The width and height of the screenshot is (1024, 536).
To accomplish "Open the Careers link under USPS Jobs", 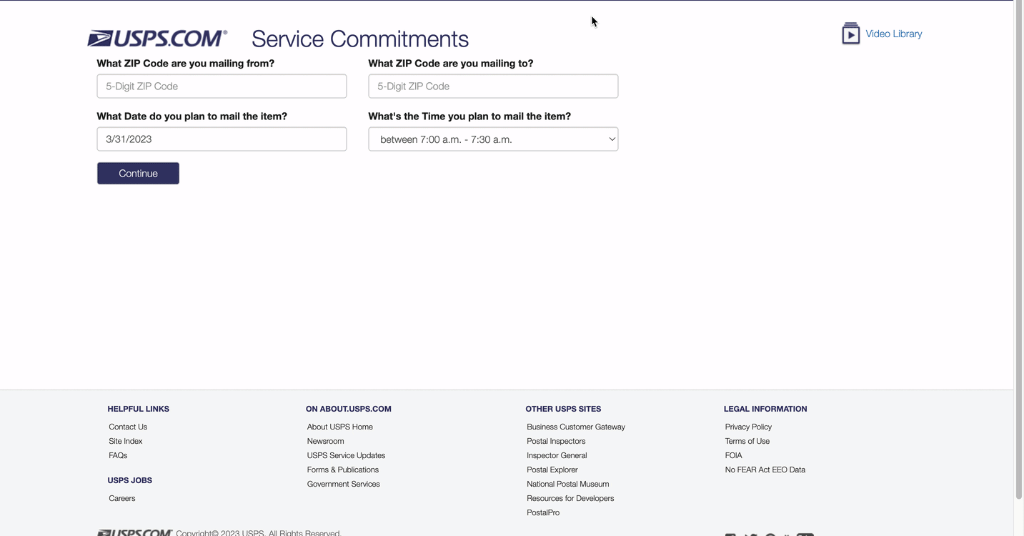I will (x=122, y=498).
